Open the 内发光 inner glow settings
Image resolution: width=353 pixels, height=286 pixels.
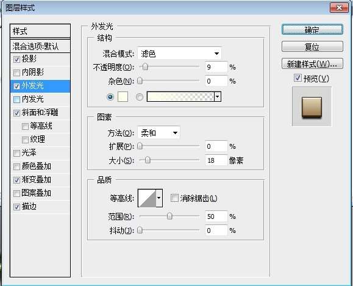(33, 99)
